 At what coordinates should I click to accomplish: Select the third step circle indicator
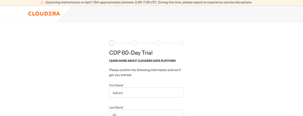coord(158,43)
